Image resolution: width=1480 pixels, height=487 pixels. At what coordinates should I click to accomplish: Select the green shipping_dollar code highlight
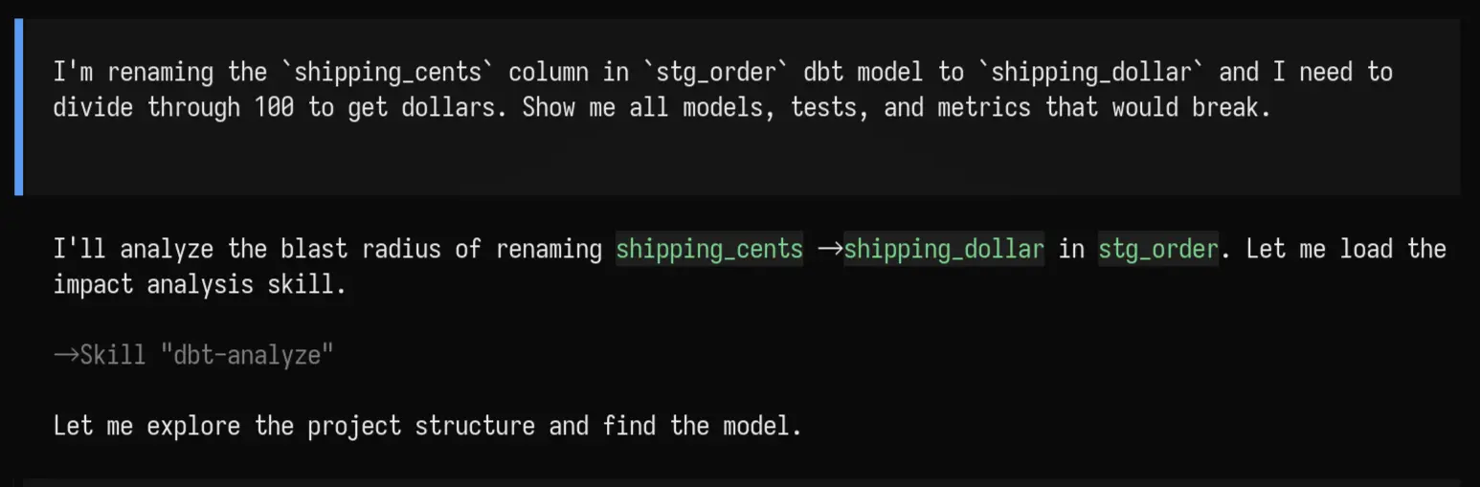(x=944, y=250)
